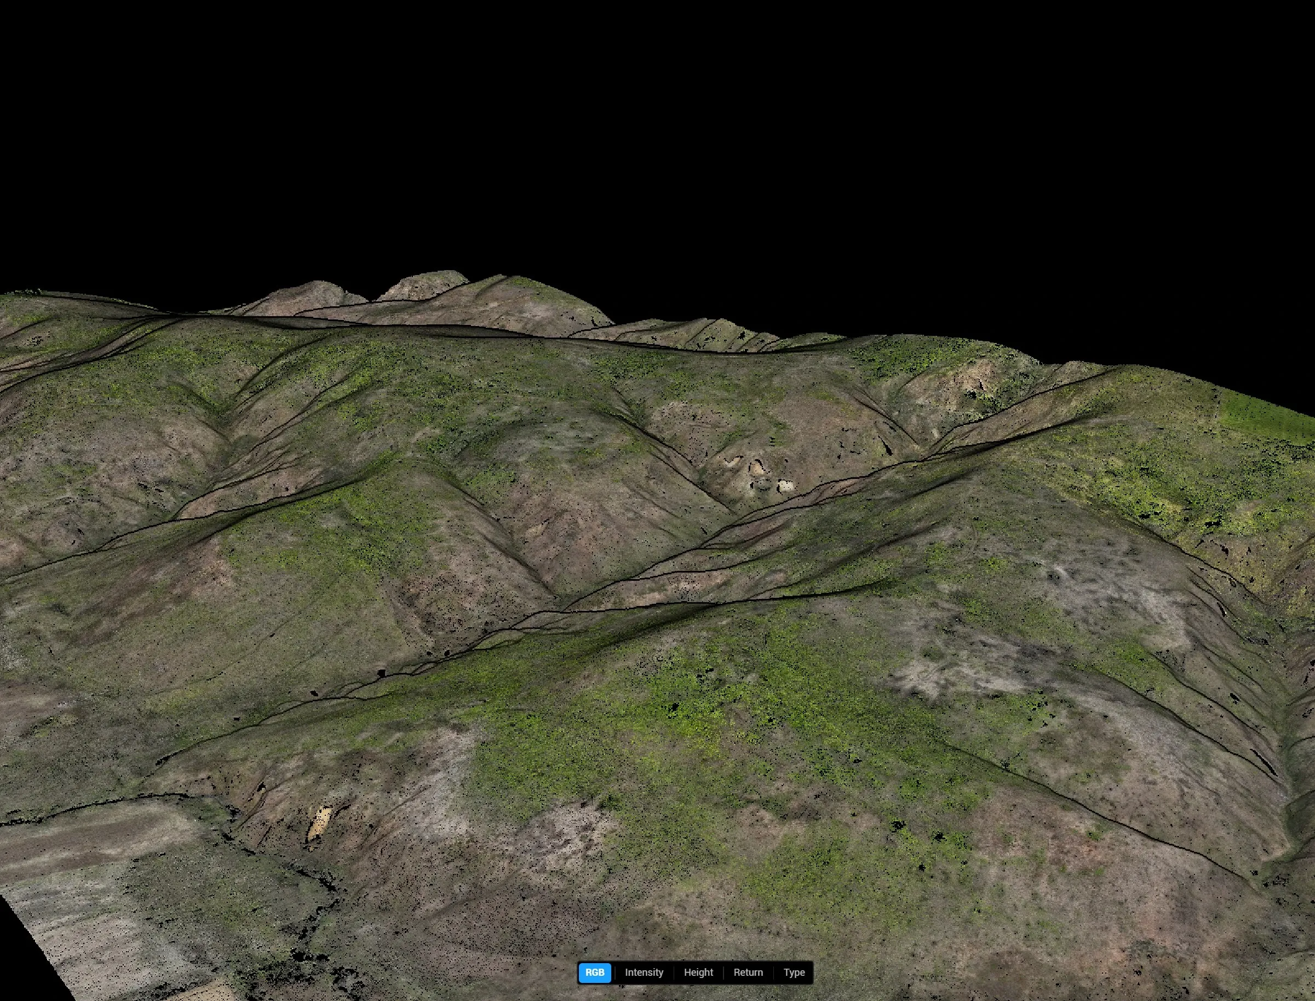Image resolution: width=1315 pixels, height=1001 pixels.
Task: Click the small black hole in the central gully
Action: (381, 673)
